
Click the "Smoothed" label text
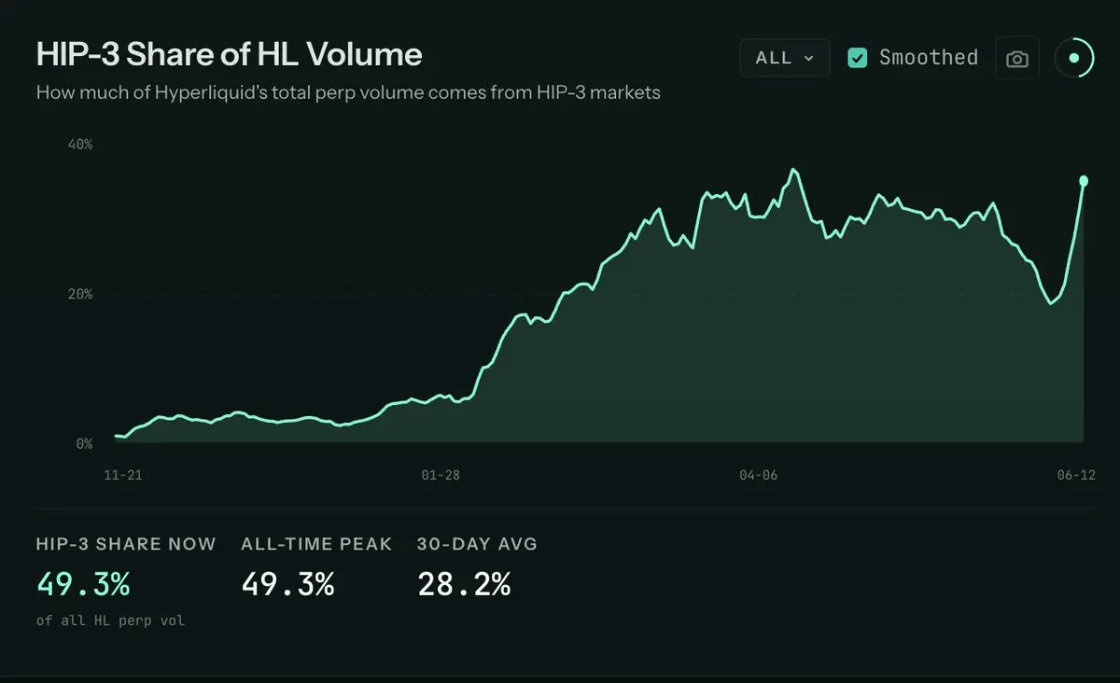tap(929, 58)
